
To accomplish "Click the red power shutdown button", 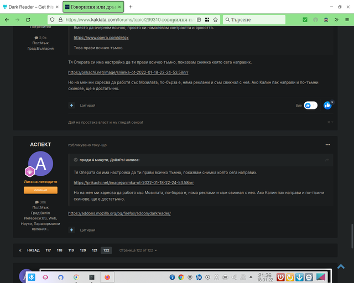I will [280, 277].
